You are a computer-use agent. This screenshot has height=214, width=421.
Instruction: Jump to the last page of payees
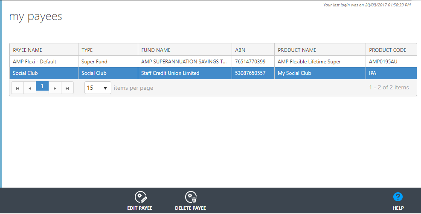click(x=67, y=88)
